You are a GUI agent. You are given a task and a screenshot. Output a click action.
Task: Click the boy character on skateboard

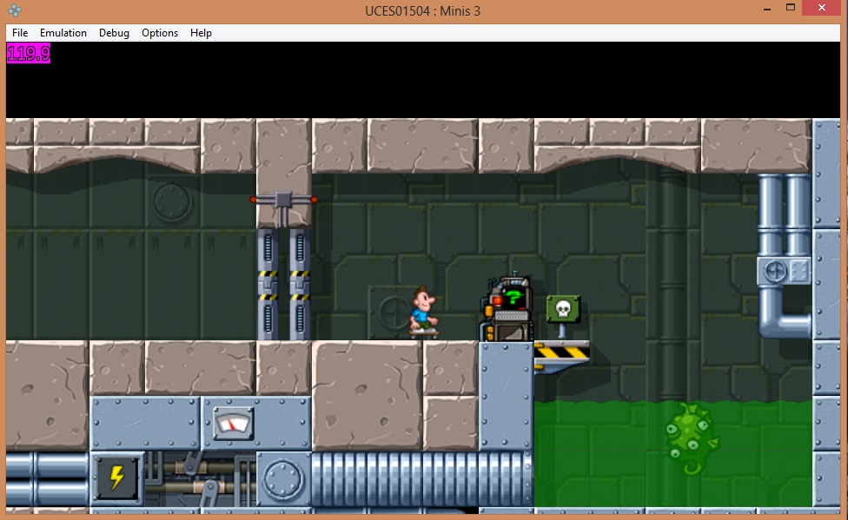(423, 312)
